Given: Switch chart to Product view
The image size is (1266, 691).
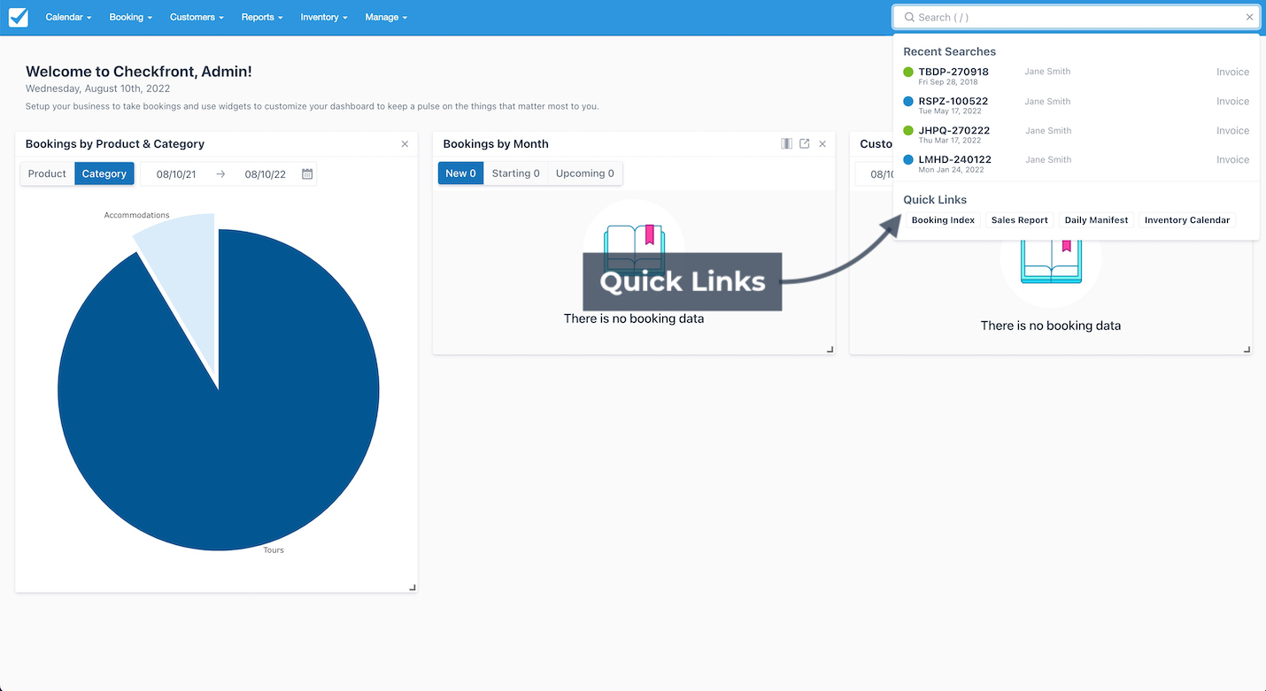Looking at the screenshot, I should coord(47,173).
